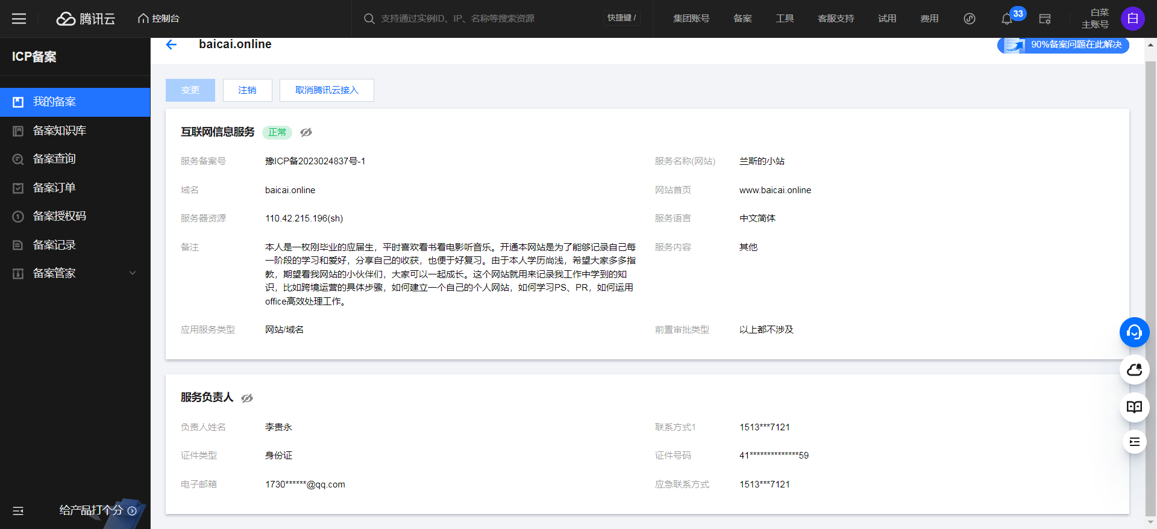Open notifications bell with 33 badge
The width and height of the screenshot is (1157, 529).
(1007, 19)
